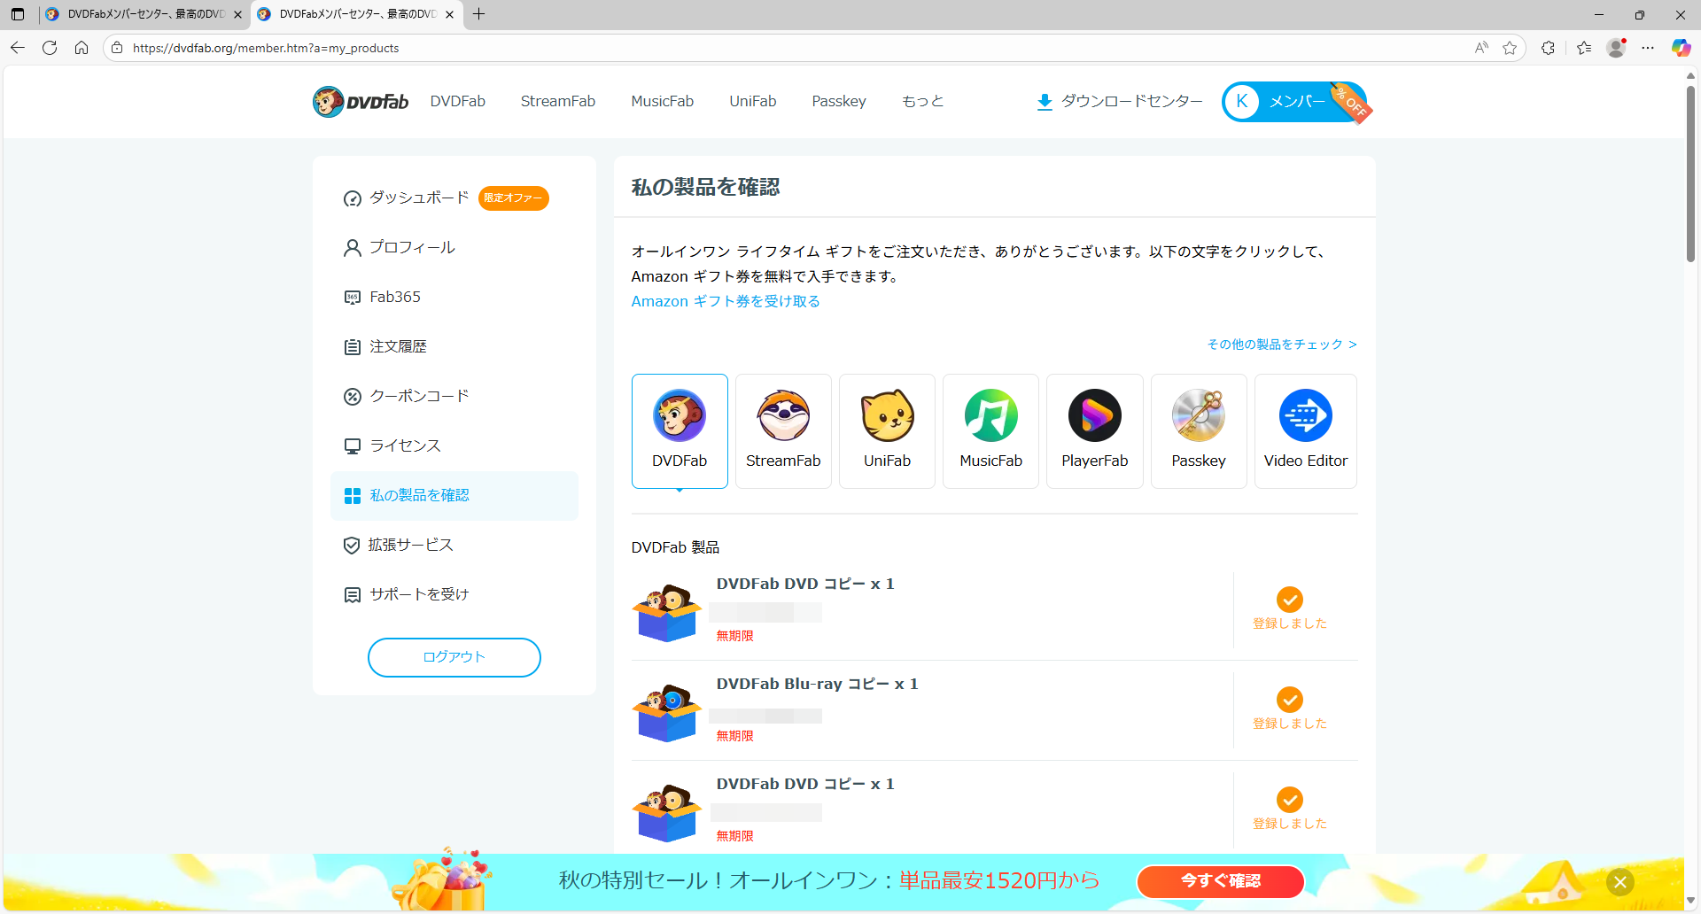Select the Passkey product icon
Image resolution: width=1701 pixels, height=914 pixels.
pos(1198,416)
